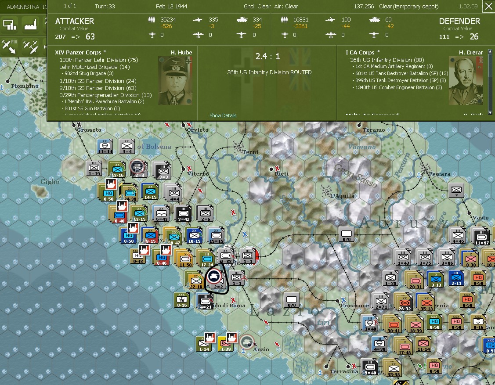Select I CA Corps heading
This screenshot has height=385, width=495.
pos(362,52)
